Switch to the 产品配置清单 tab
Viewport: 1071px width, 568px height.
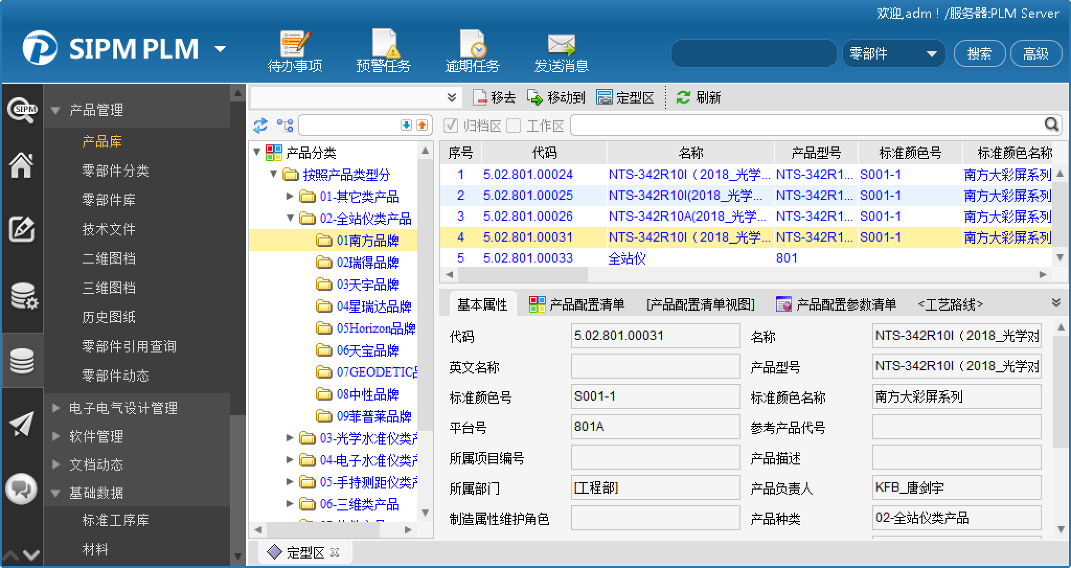click(576, 304)
